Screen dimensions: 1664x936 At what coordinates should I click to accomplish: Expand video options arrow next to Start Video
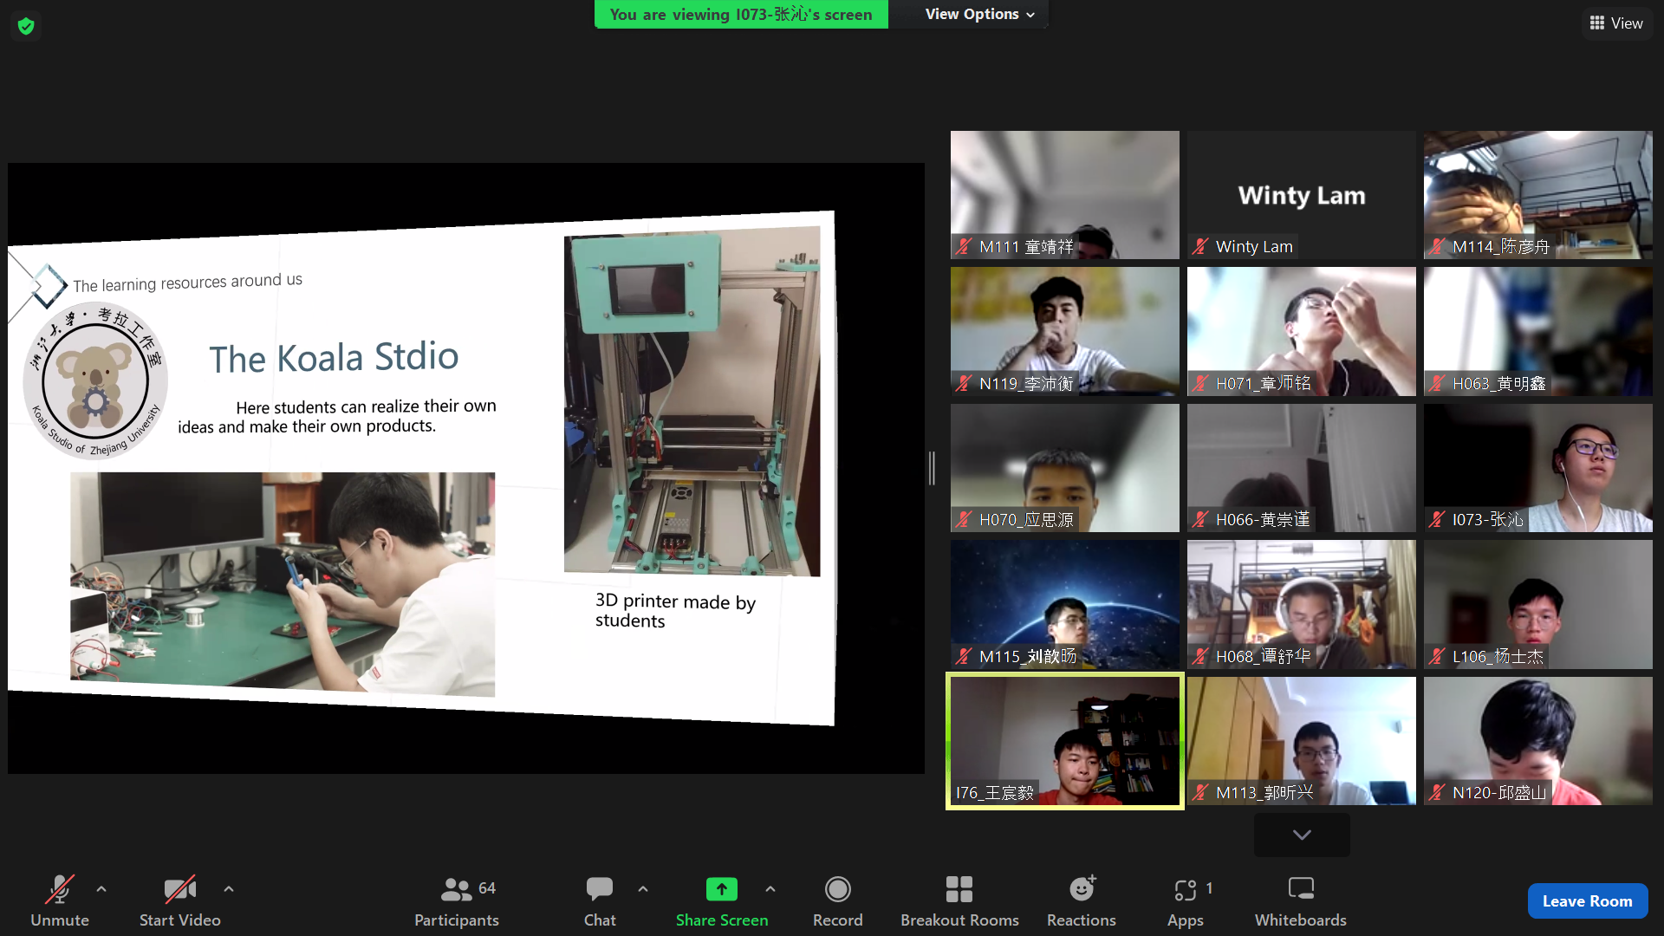click(229, 889)
